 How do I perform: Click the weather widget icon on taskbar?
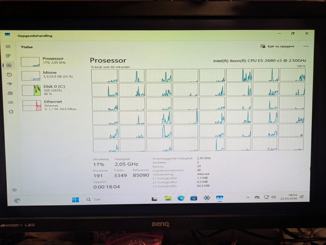(x=17, y=200)
